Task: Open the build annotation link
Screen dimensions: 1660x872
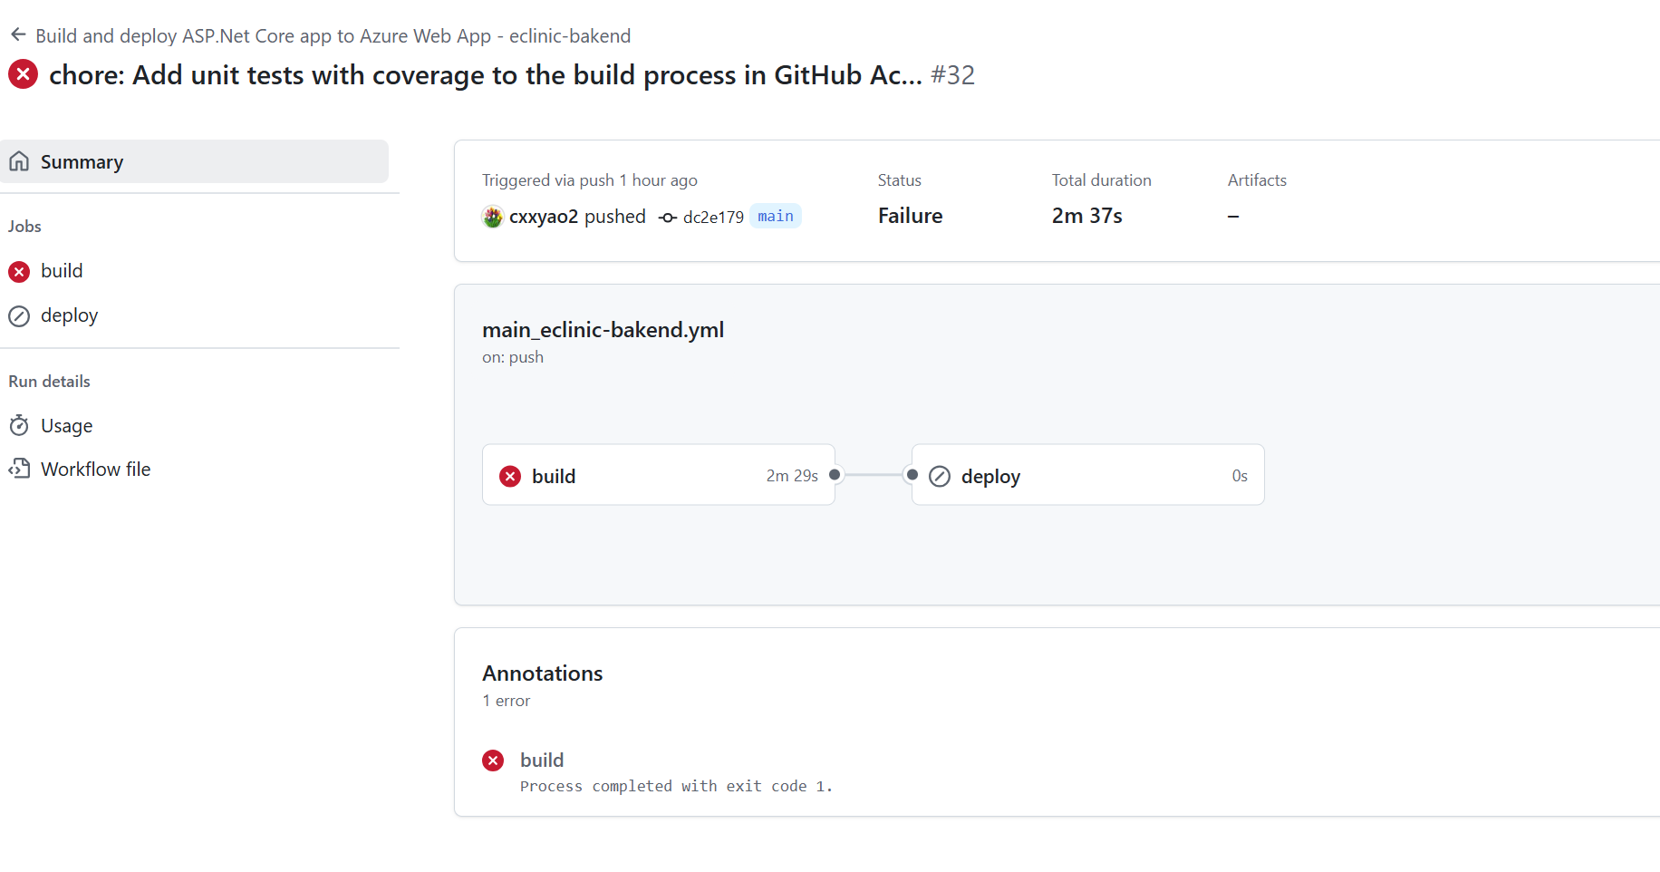Action: [542, 761]
